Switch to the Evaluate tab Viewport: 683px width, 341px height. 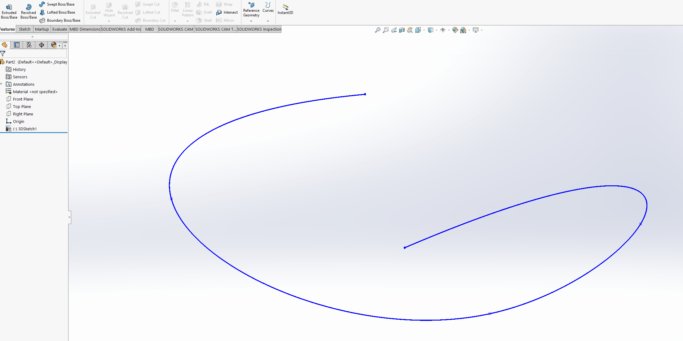pyautogui.click(x=59, y=29)
